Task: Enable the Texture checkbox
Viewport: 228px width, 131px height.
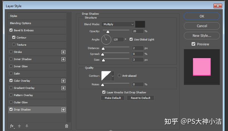Action: pyautogui.click(x=14, y=45)
